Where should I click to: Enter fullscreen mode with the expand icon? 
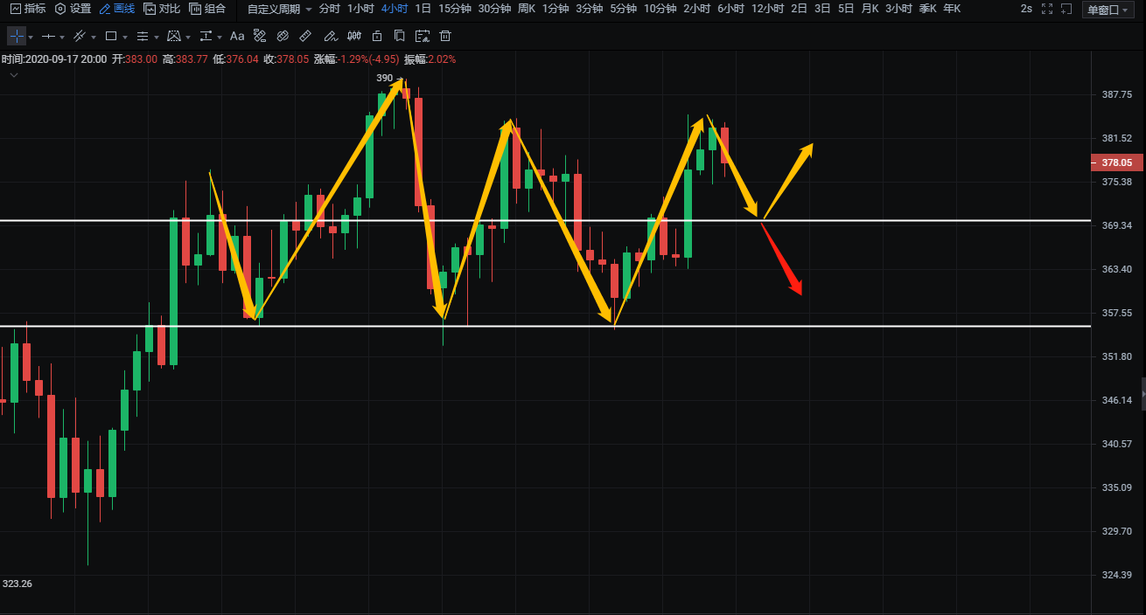coord(1047,9)
